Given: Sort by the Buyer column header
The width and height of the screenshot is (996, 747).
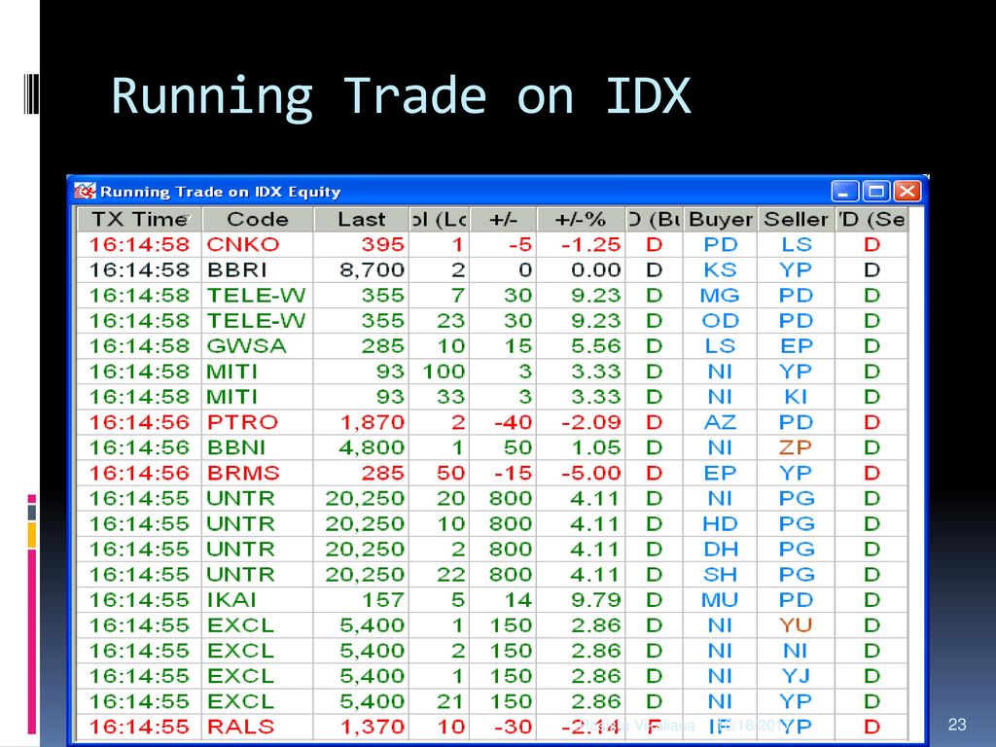Looking at the screenshot, I should tap(721, 219).
